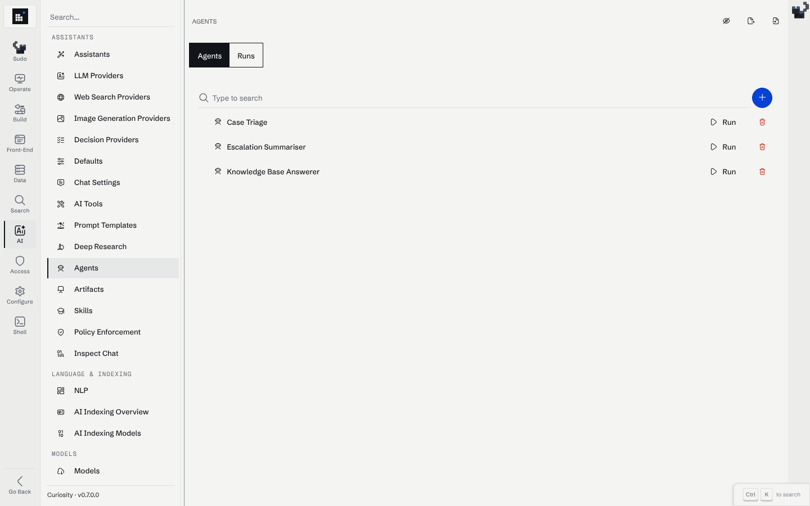
Task: Add a new agent with the blue plus button
Action: pos(762,98)
